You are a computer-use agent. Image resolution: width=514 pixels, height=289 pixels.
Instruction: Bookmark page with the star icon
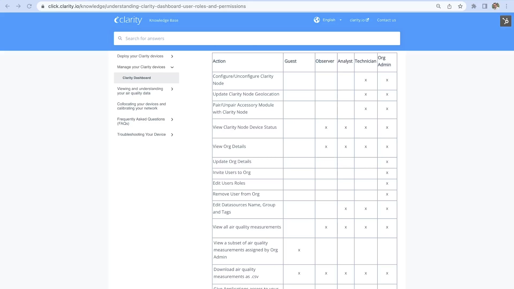pyautogui.click(x=460, y=6)
